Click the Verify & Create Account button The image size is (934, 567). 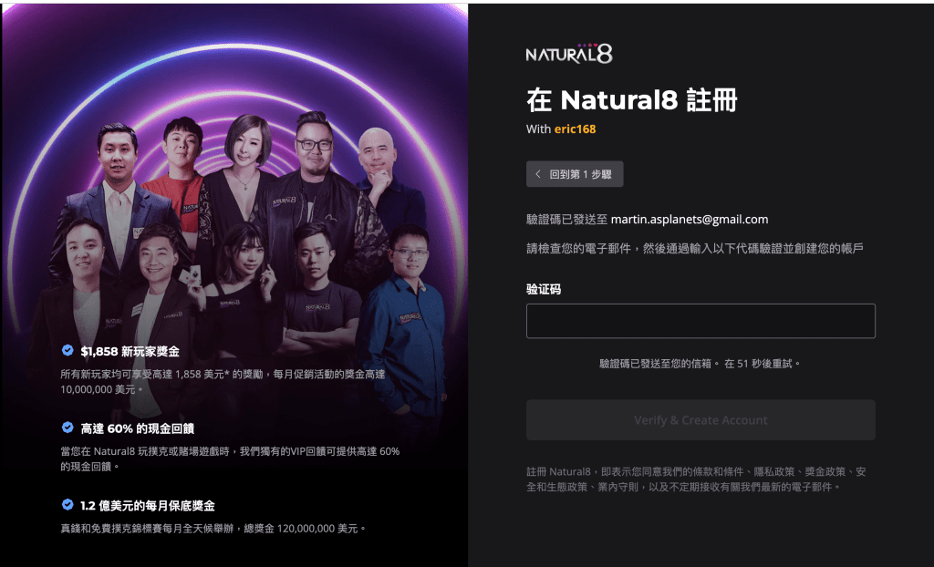pyautogui.click(x=700, y=420)
